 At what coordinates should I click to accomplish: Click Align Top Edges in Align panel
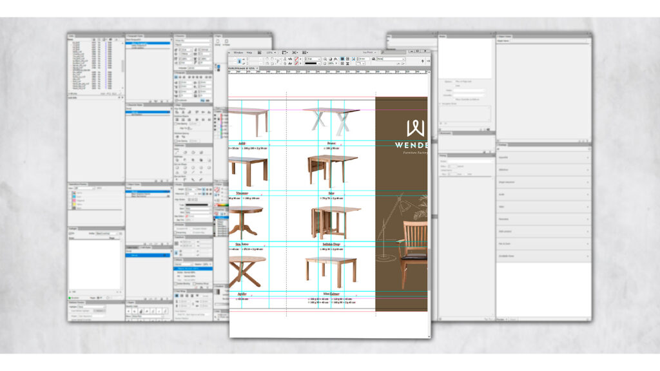[x=197, y=112]
